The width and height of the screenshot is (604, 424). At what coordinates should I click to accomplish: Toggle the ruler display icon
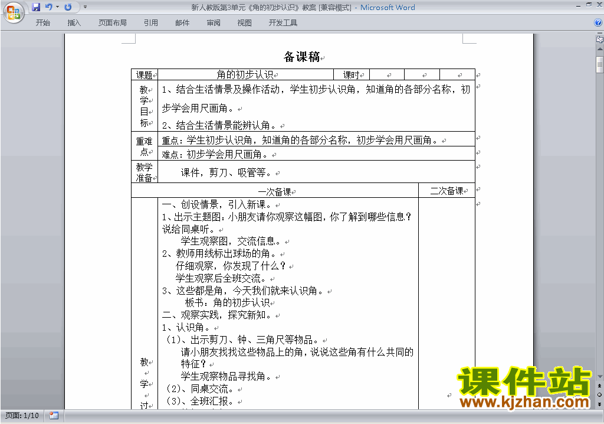pyautogui.click(x=600, y=38)
